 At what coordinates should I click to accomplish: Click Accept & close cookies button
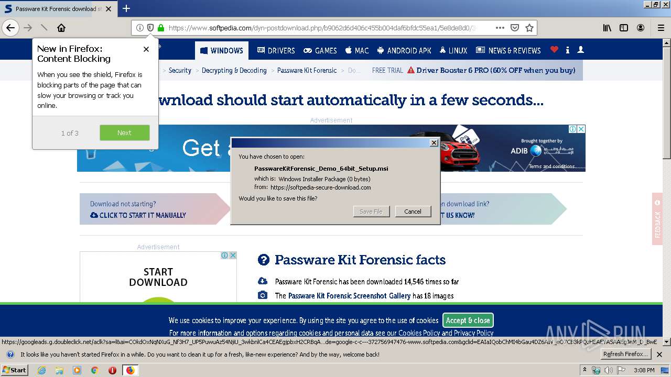pyautogui.click(x=468, y=320)
